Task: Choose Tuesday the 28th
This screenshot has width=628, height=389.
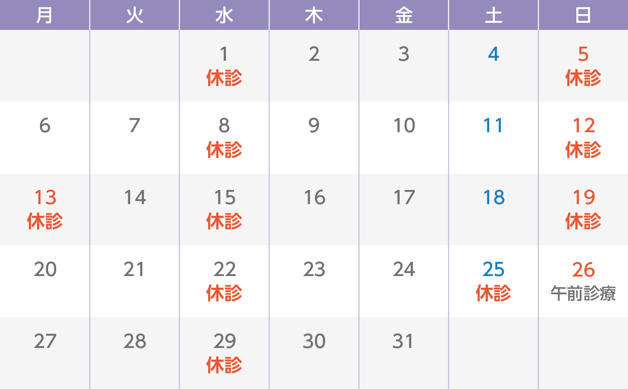Action: click(134, 353)
